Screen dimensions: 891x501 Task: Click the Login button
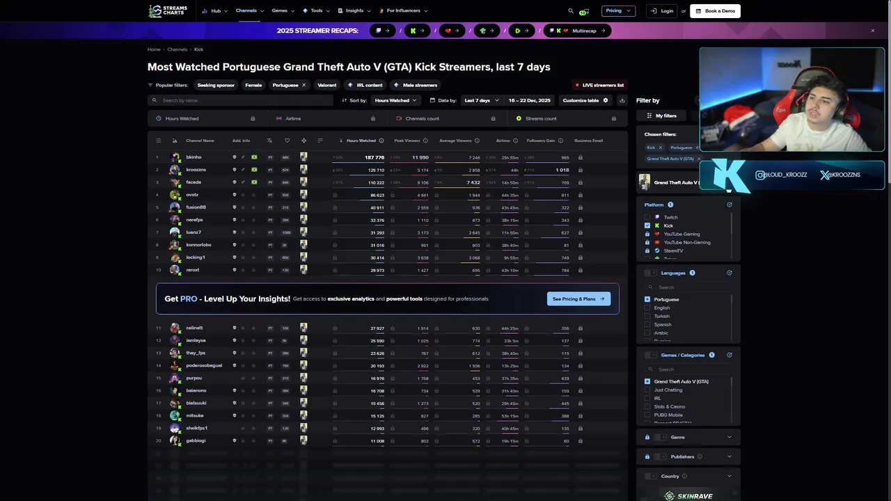[x=661, y=11]
